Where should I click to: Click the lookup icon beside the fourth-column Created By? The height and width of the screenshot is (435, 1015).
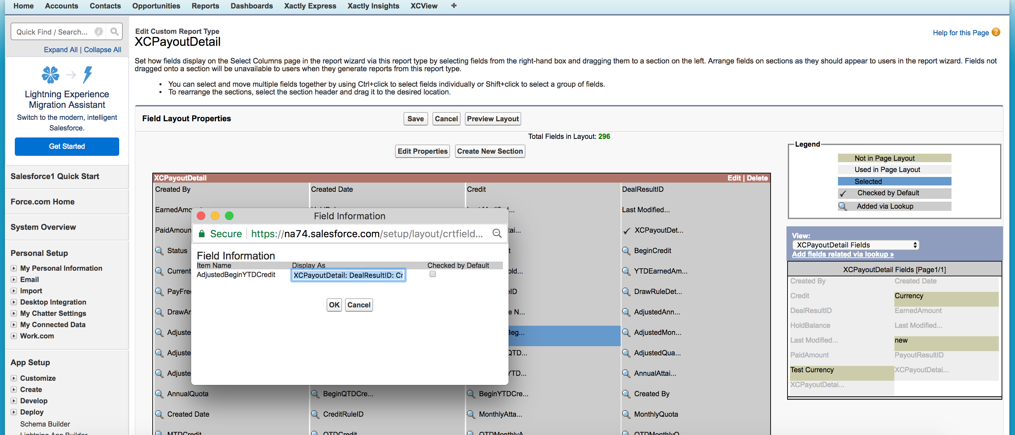point(626,394)
